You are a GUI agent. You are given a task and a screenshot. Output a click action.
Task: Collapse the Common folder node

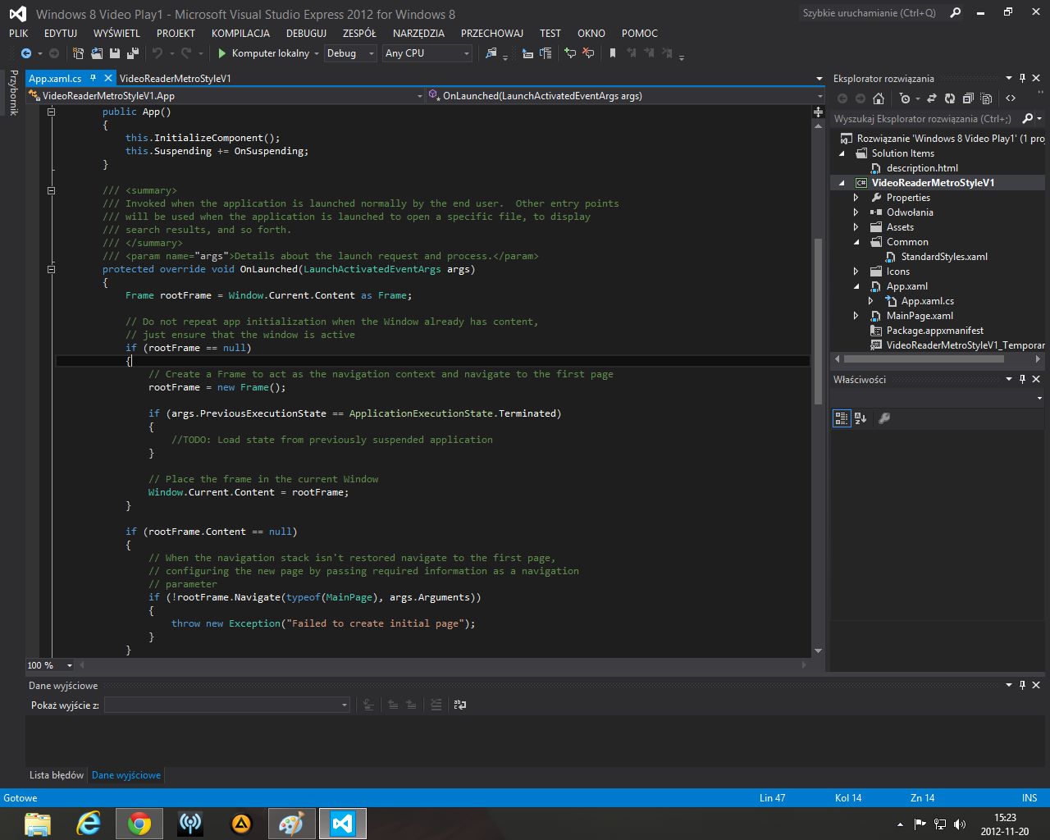click(x=856, y=242)
